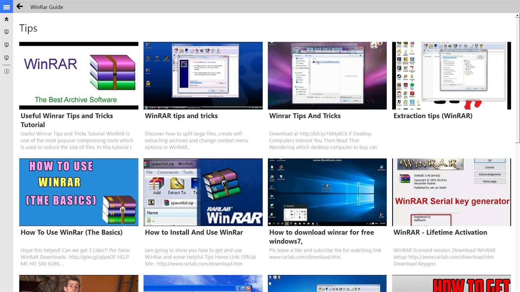520x292 pixels.
Task: Select title 'How to Install And Use WinRar'
Action: pyautogui.click(x=194, y=233)
